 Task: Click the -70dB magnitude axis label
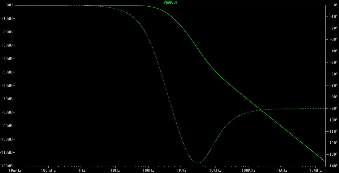coord(8,99)
